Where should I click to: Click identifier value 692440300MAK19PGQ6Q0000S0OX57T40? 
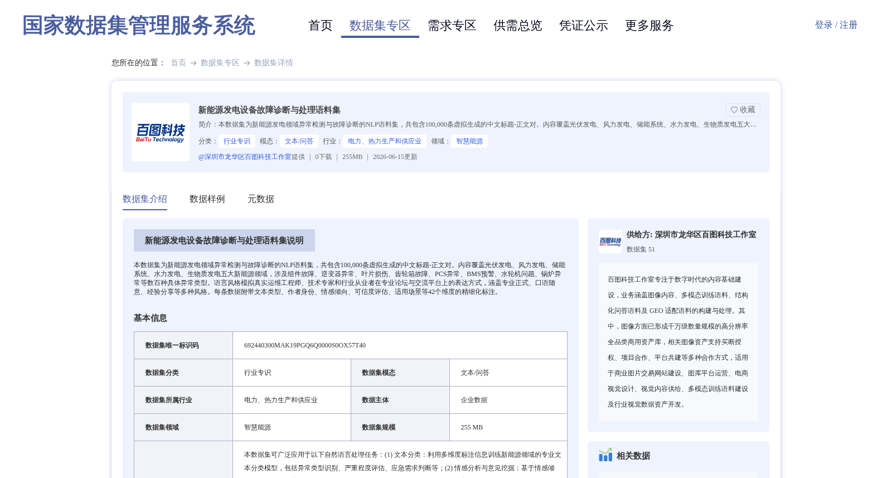(x=305, y=345)
